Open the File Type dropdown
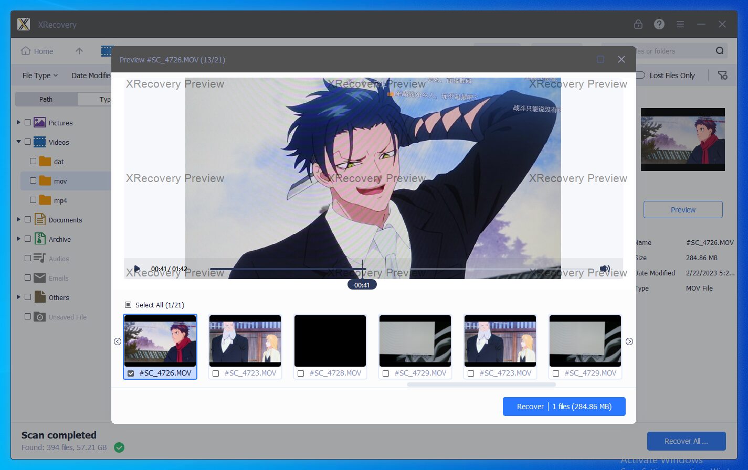Screen dimensions: 748x470 coord(40,76)
